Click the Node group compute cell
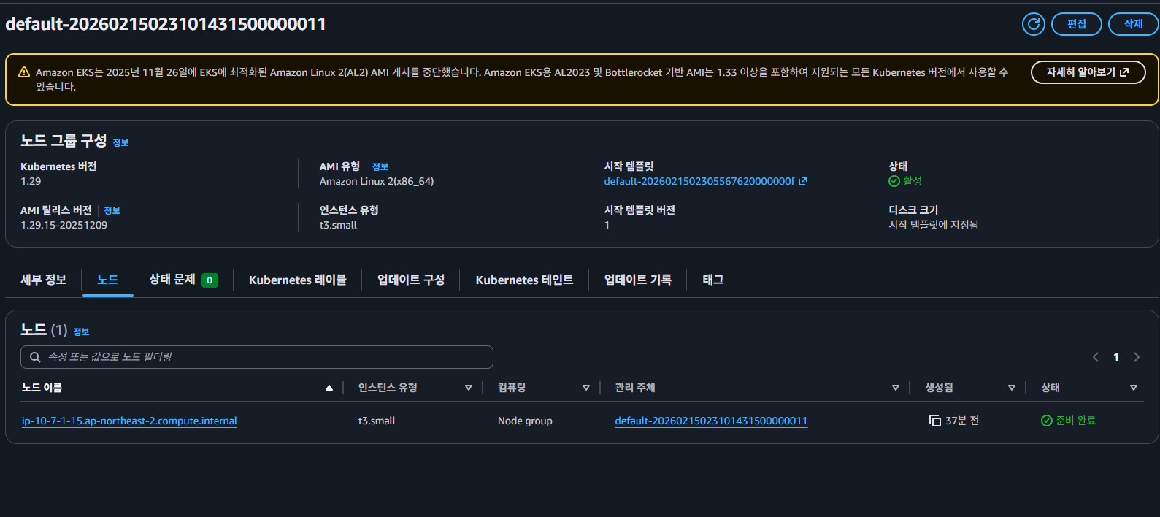1160x517 pixels. point(525,421)
